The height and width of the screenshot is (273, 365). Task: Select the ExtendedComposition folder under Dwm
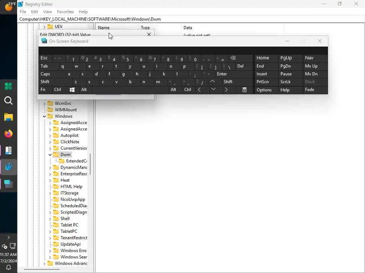pos(77,161)
